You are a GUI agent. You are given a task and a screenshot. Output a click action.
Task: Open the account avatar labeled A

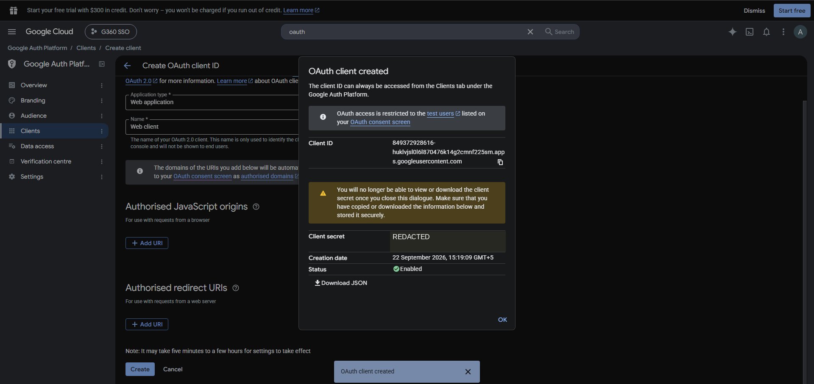800,32
